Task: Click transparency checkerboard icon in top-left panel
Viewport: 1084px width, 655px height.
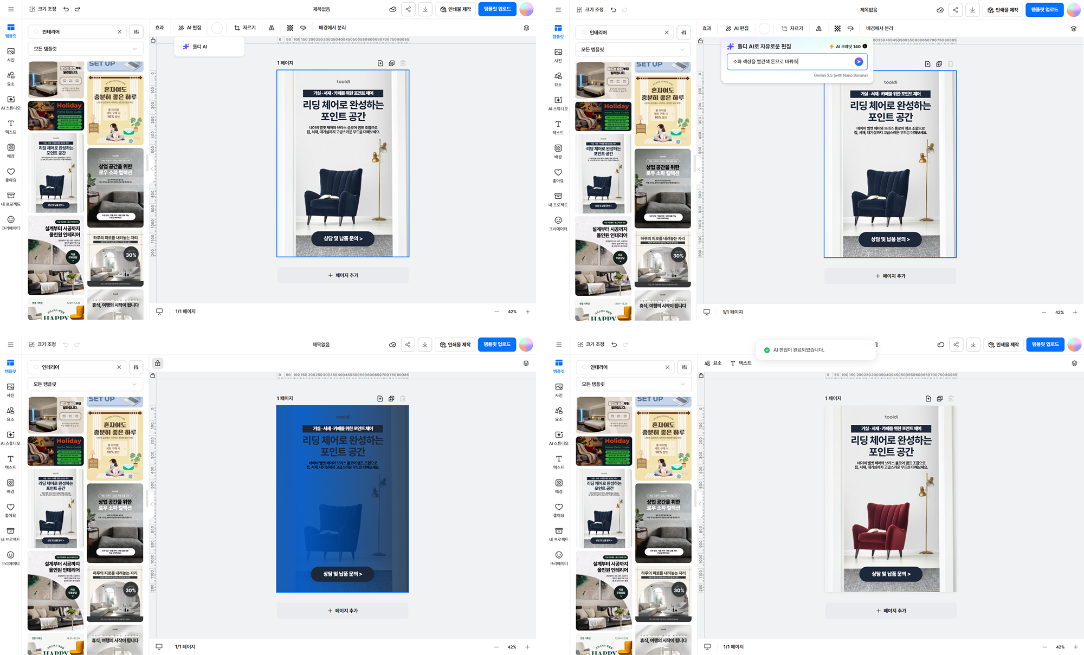Action: 290,28
